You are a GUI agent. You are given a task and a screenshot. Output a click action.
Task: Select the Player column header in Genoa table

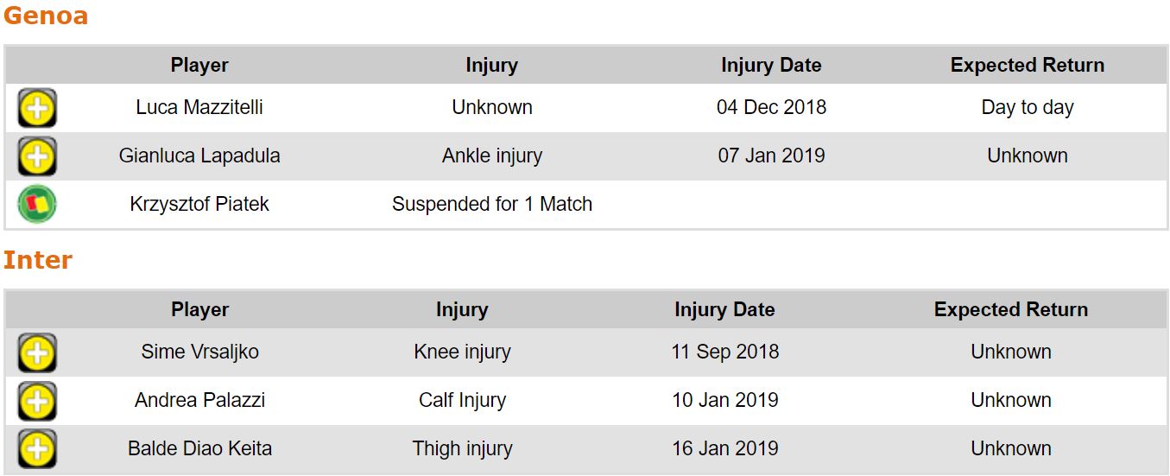[199, 65]
